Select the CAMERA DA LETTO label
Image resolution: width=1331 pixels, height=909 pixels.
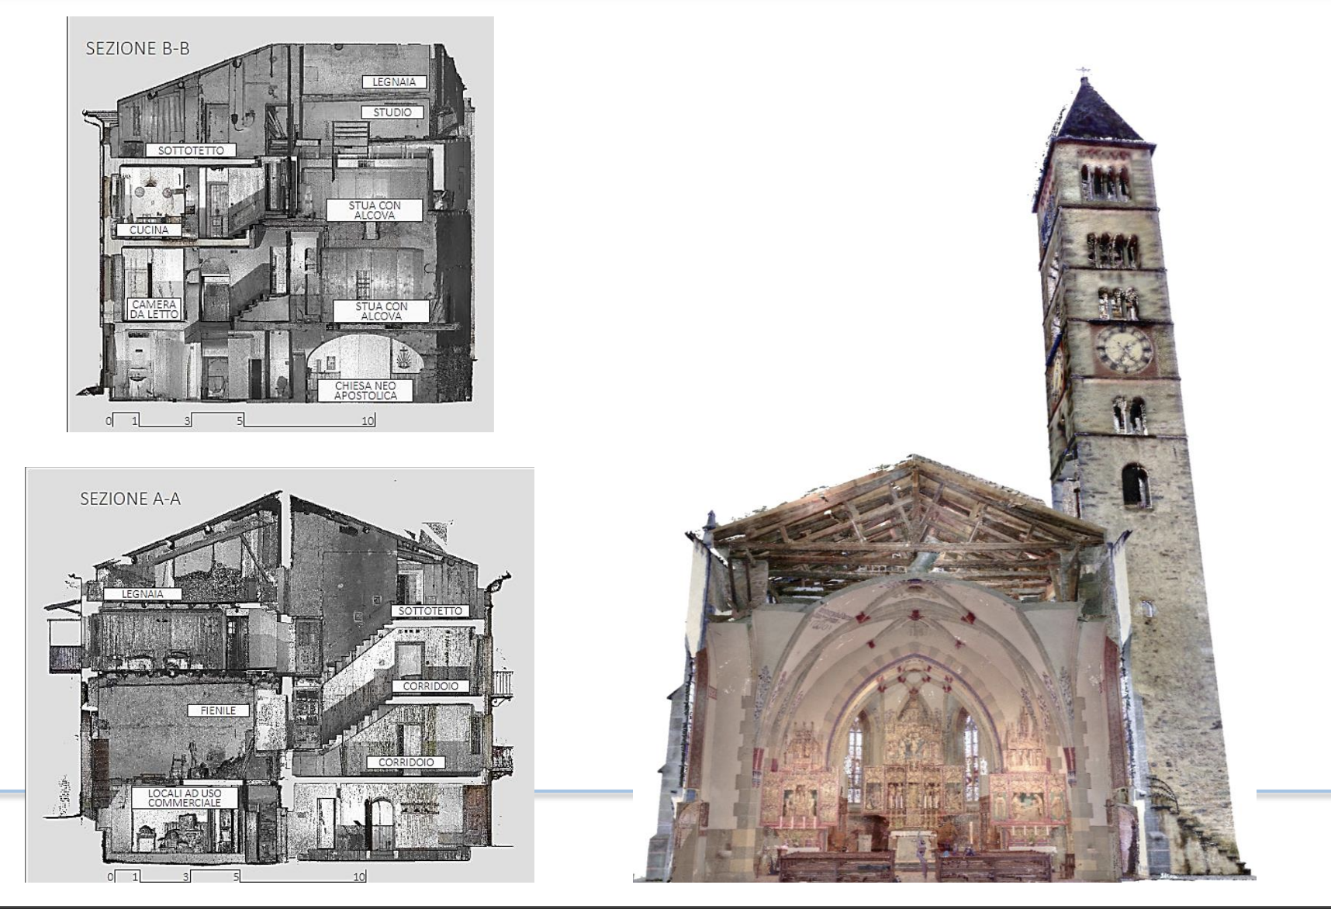[x=154, y=309]
